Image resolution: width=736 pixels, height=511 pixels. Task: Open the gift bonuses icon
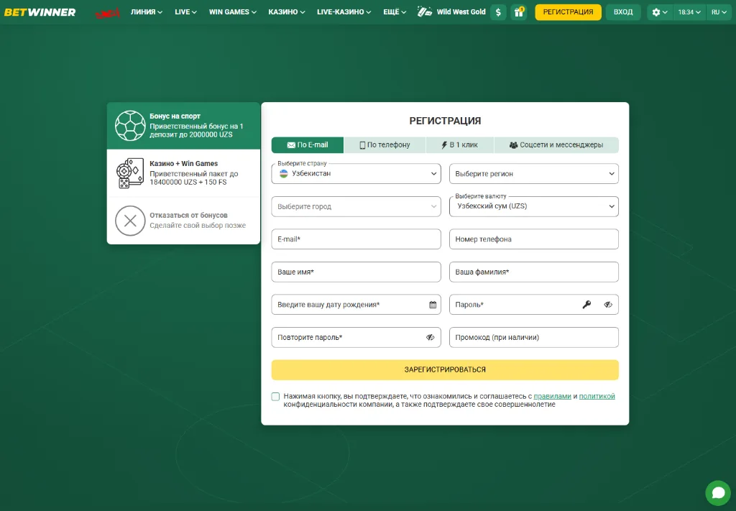519,12
